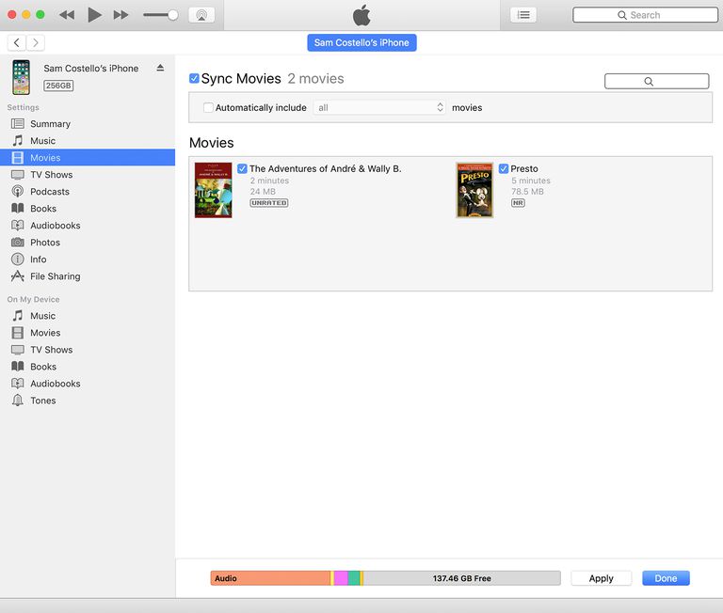Open the AirPlay output menu
The width and height of the screenshot is (723, 613).
[x=201, y=15]
